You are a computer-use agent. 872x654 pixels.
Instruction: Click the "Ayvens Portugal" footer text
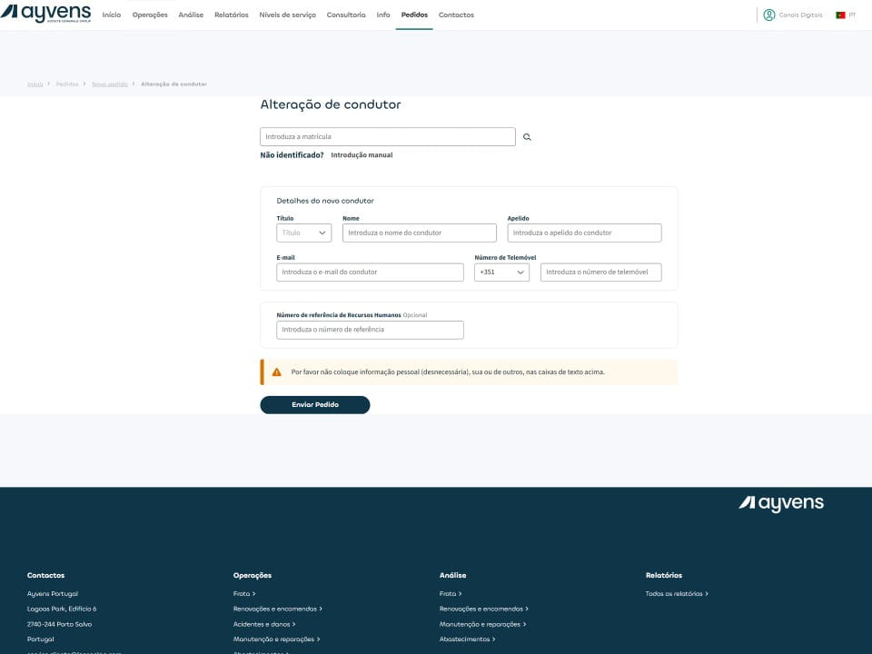click(53, 594)
